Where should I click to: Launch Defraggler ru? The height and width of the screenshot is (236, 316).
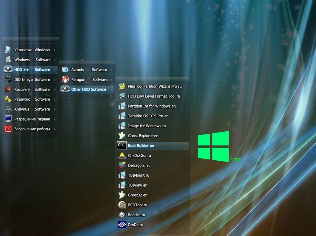pyautogui.click(x=153, y=165)
